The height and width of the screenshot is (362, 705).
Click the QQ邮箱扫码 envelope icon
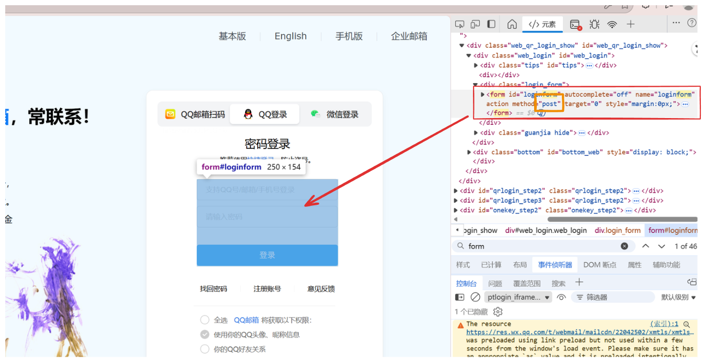[x=170, y=114]
